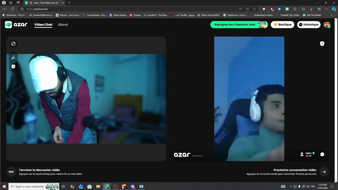Skip to next chat with arrow button

tap(324, 172)
